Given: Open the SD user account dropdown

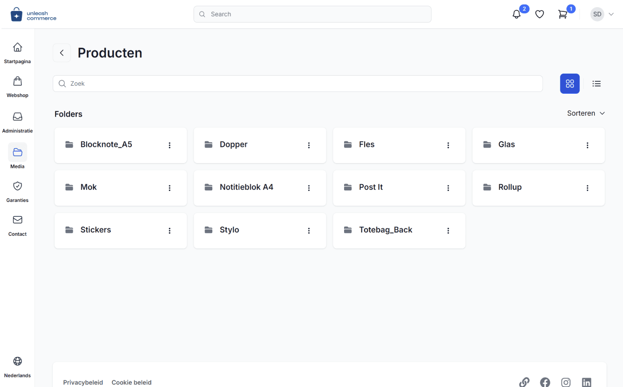Looking at the screenshot, I should point(602,14).
